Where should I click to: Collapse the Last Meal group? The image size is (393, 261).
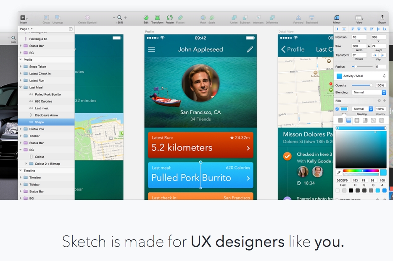pos(21,88)
